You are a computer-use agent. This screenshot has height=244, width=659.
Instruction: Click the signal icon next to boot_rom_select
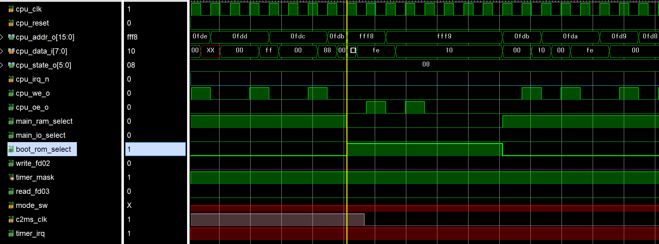click(x=11, y=150)
